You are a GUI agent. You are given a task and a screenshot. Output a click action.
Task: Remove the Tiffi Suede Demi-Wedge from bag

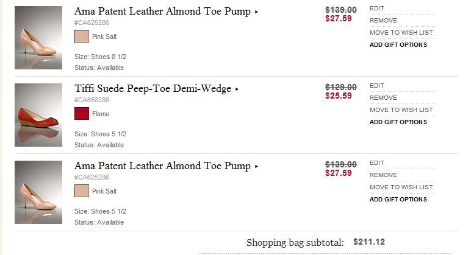(x=383, y=98)
